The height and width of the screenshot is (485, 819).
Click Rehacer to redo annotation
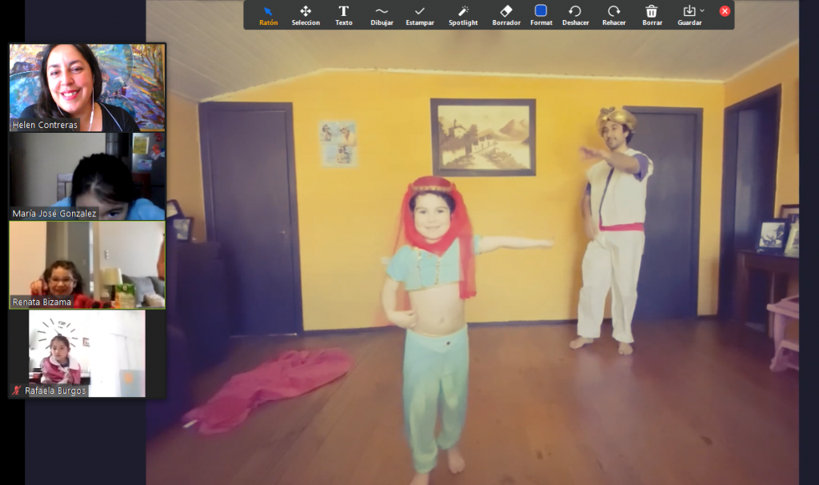(x=613, y=14)
